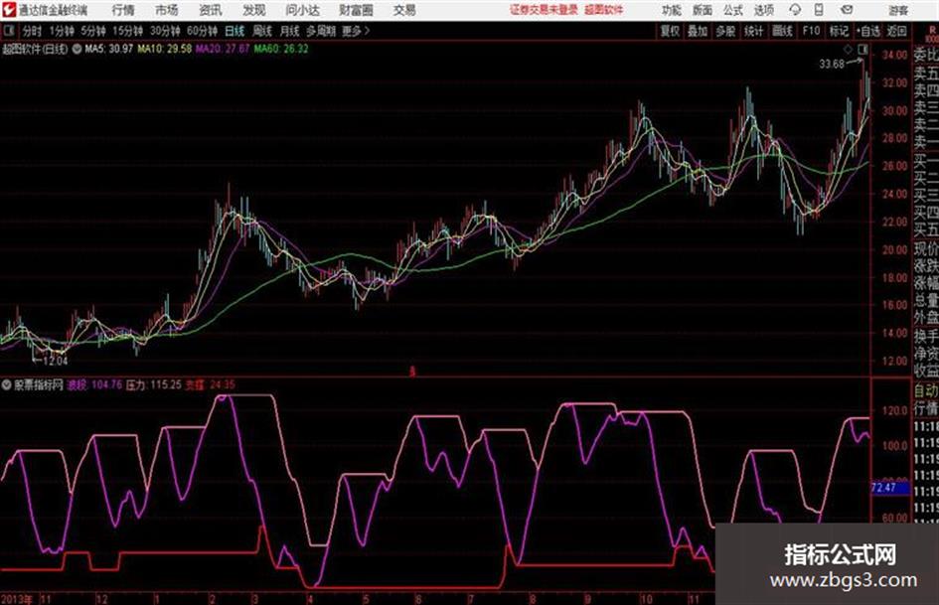Click the 支撑 24.35 indicator value
939x605 pixels.
tap(210, 384)
